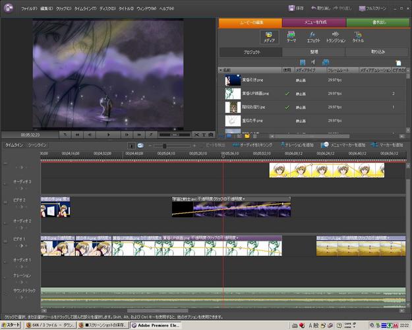Click メニューマーカーを追加 (Add Menu Marker) button
Image resolution: width=412 pixels, height=330 pixels.
point(343,145)
